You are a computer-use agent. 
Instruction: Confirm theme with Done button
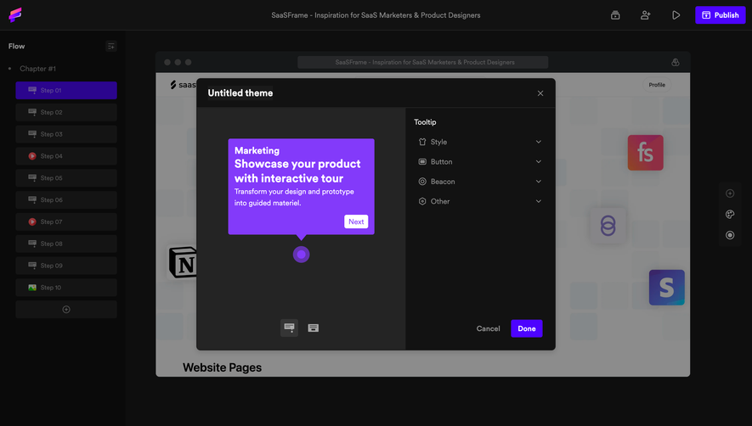pyautogui.click(x=527, y=328)
